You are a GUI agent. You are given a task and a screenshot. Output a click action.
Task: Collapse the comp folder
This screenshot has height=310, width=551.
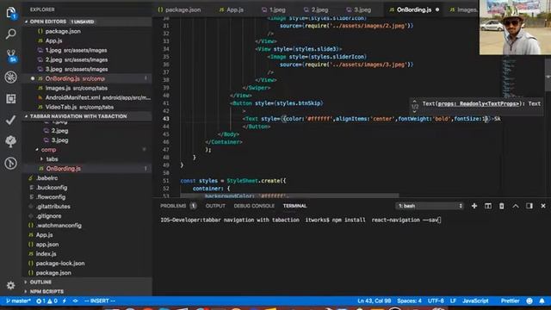(x=48, y=150)
